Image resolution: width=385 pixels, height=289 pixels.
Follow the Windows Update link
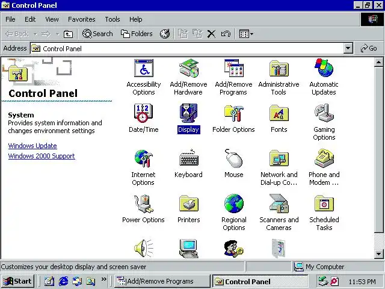(32, 146)
